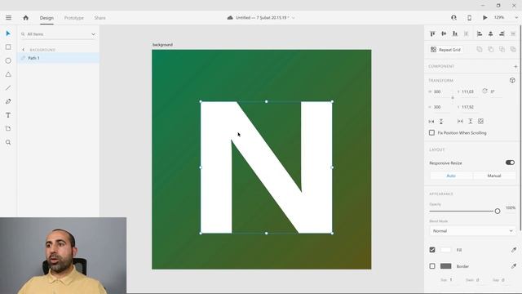Image resolution: width=522 pixels, height=294 pixels.
Task: Select the Zoom magnifier tool
Action: (x=8, y=142)
